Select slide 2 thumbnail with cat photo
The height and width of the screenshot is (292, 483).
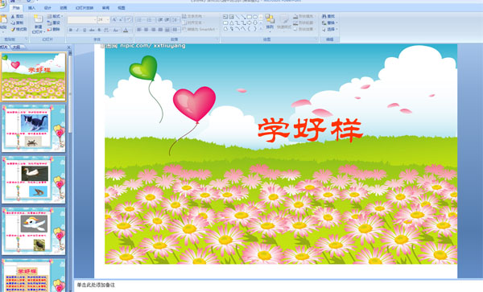[x=34, y=128]
